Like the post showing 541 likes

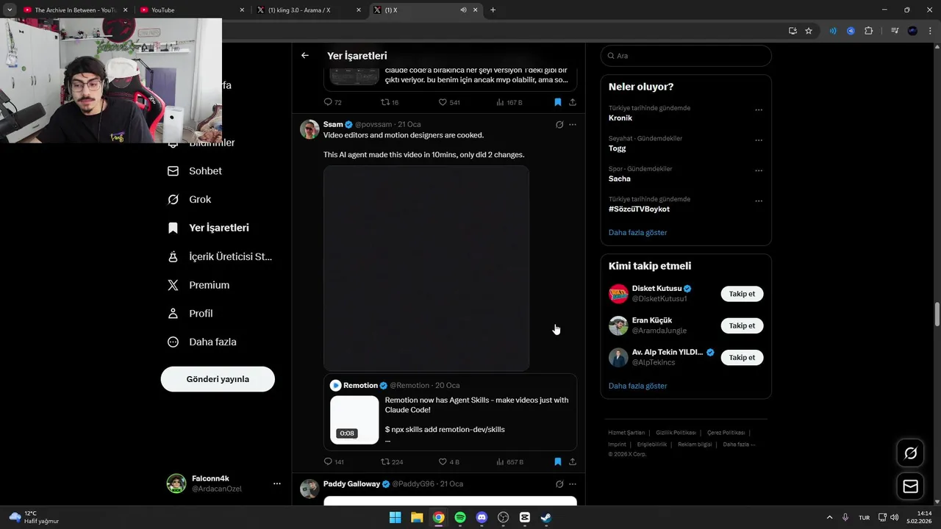tap(449, 102)
